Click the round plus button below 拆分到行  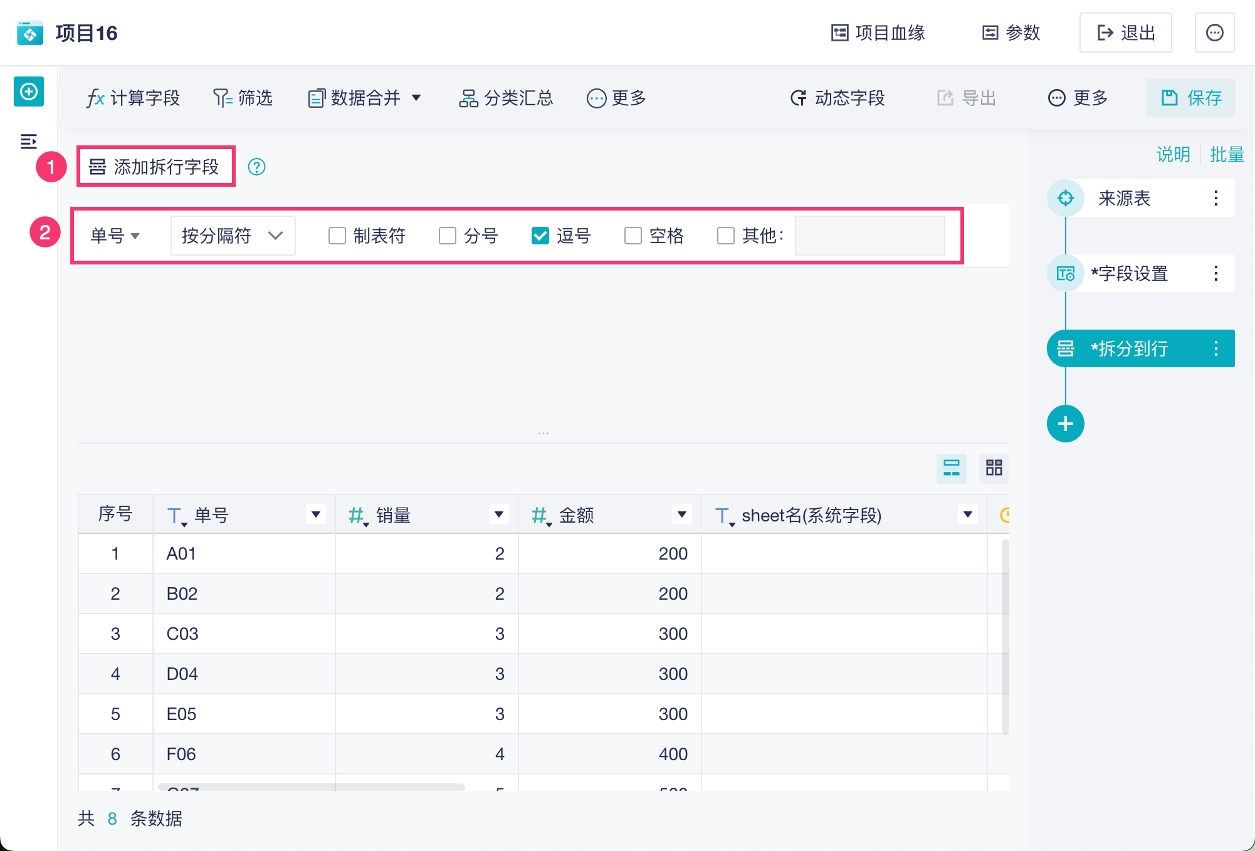tap(1065, 424)
